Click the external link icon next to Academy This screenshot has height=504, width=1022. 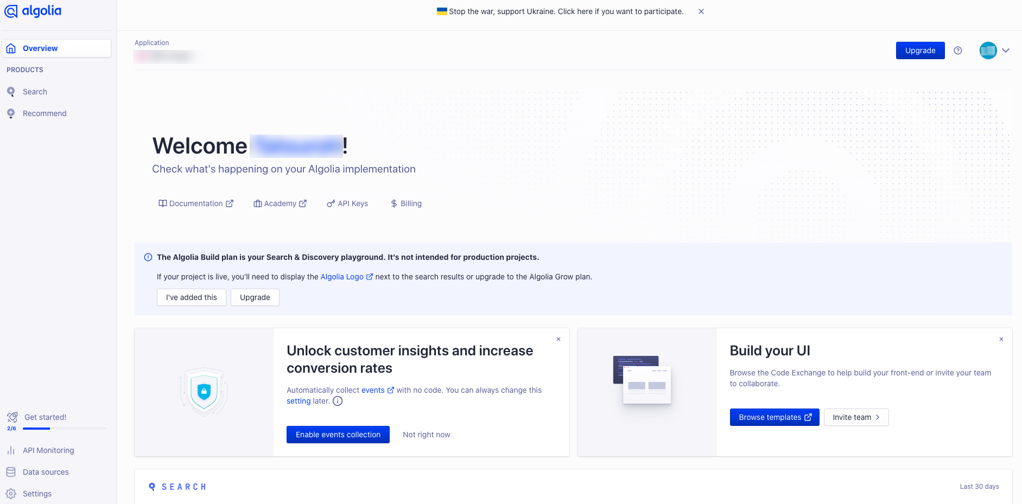coord(303,203)
